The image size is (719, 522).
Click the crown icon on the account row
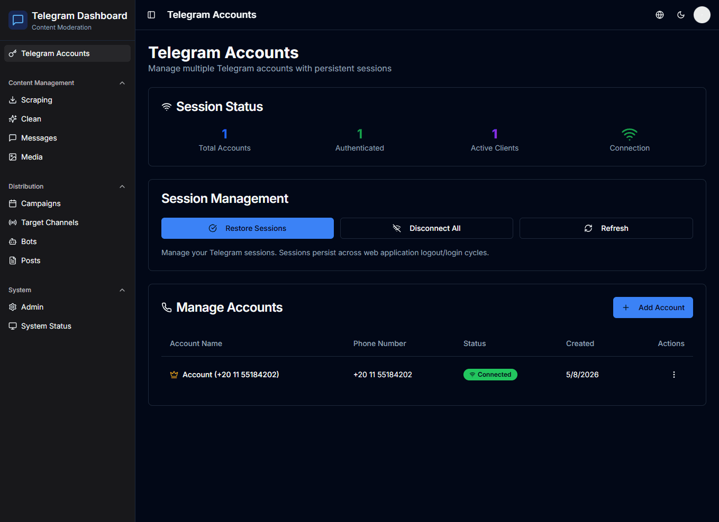pyautogui.click(x=174, y=375)
